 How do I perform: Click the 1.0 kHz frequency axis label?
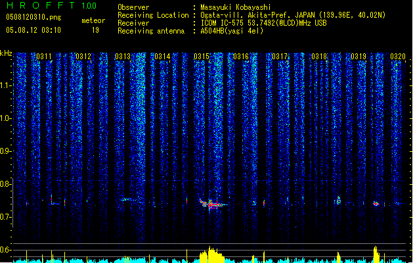point(6,118)
